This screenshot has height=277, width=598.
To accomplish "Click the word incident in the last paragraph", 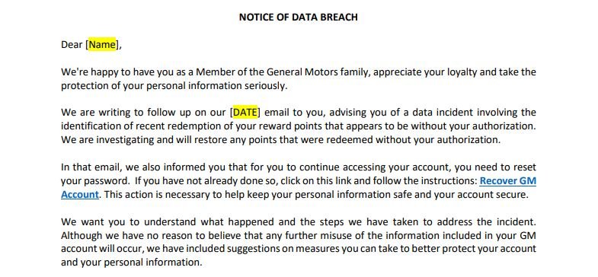I will coord(516,222).
